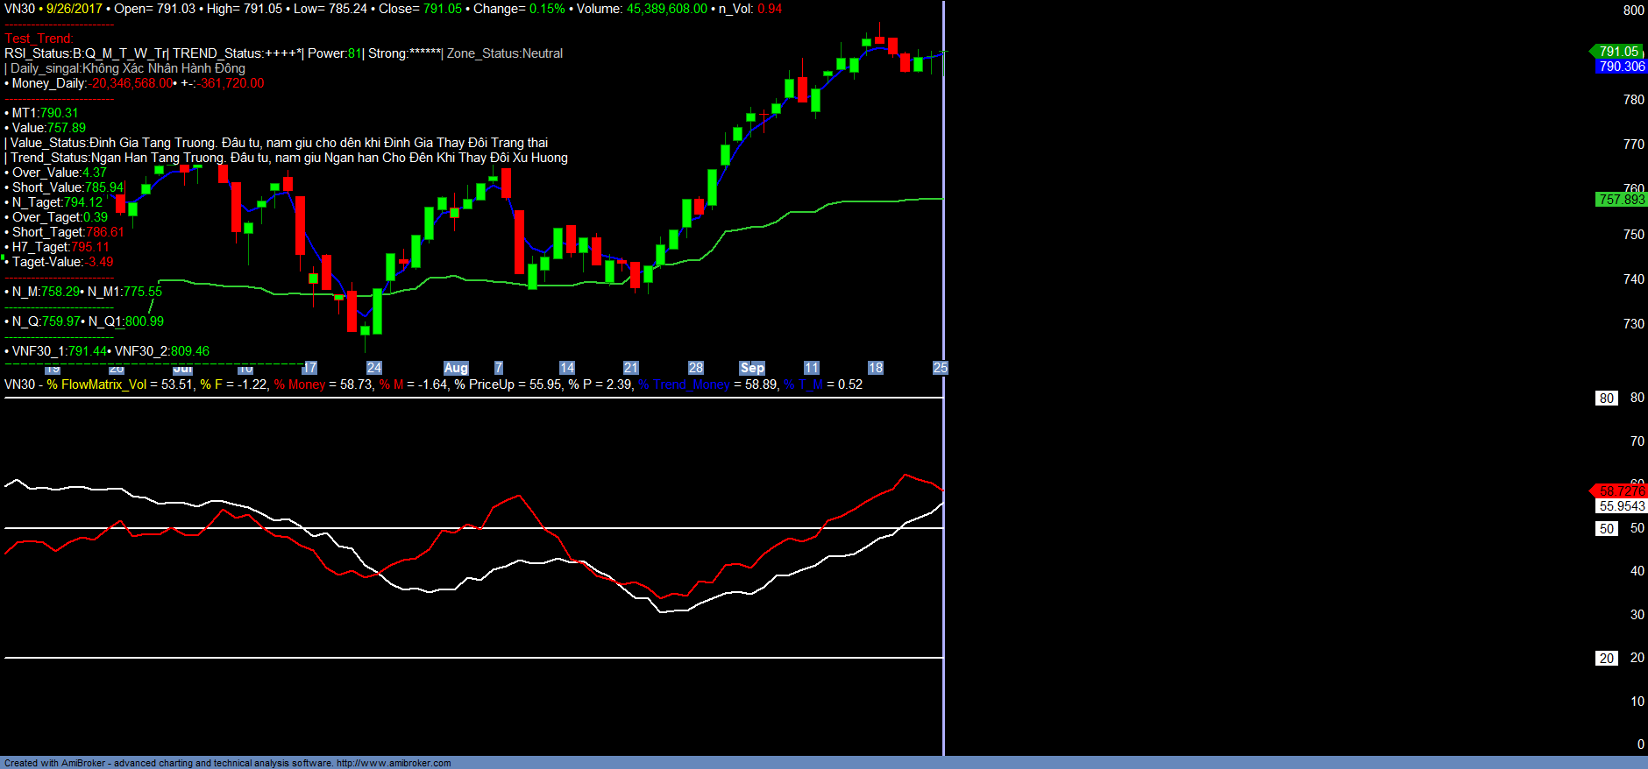Click the red 58.7270 indicator tag
Screen dimensions: 1648x769
(1621, 491)
